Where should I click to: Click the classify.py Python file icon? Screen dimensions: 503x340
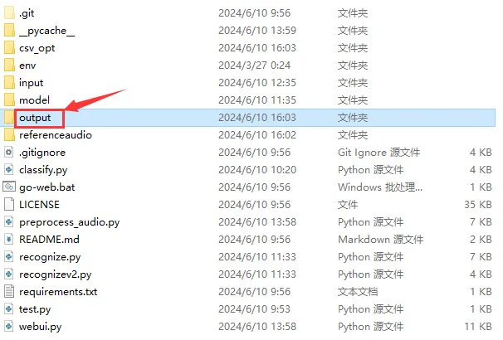pos(9,169)
